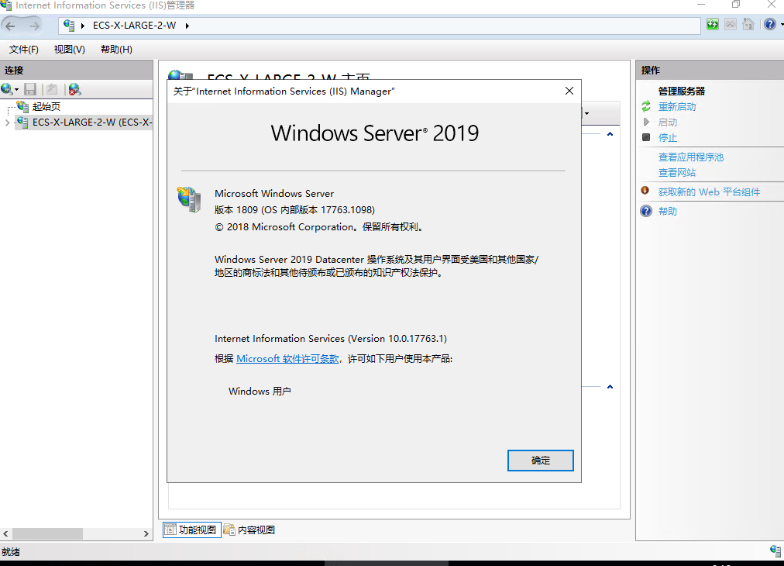
Task: Click the stop loading icon in address bar
Action: (731, 24)
